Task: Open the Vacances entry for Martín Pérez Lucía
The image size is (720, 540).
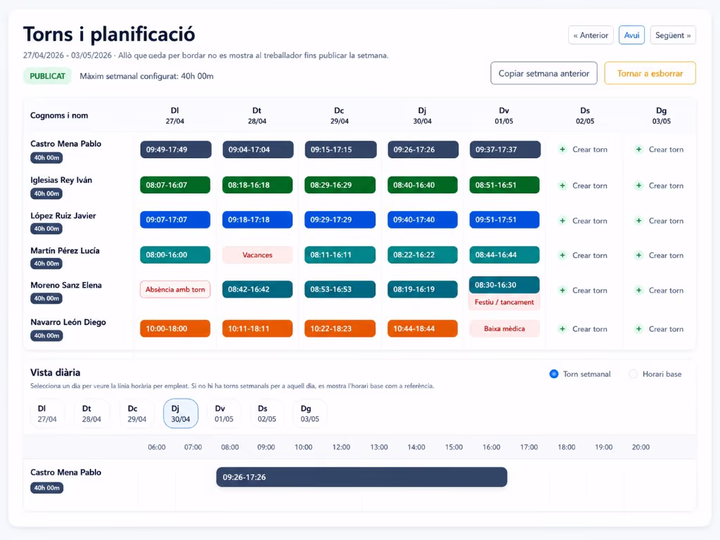Action: pyautogui.click(x=257, y=255)
